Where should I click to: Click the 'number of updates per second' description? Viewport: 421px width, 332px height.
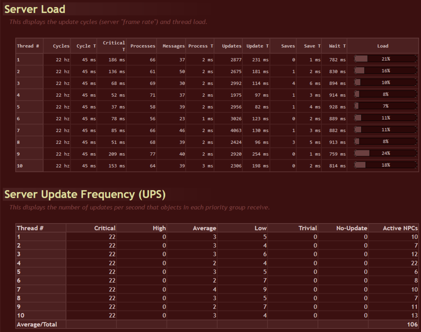[139, 208]
